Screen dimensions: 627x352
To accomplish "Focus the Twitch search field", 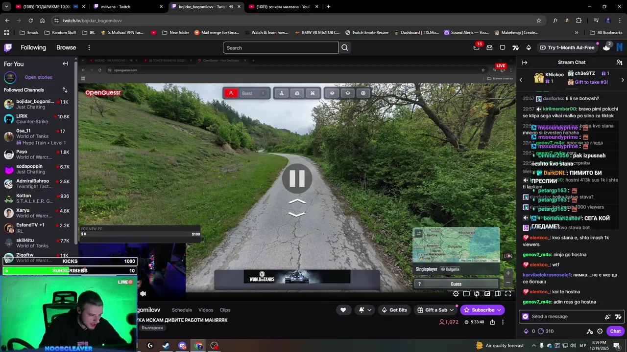I will (x=281, y=47).
